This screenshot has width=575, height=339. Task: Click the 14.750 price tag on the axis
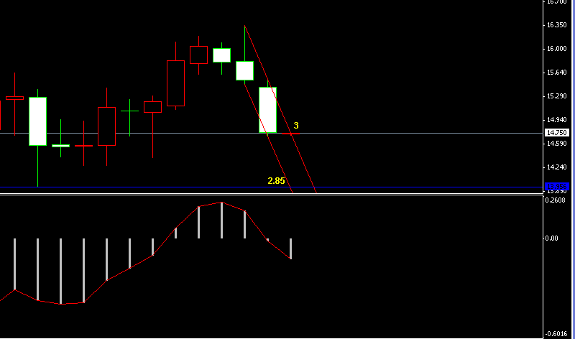pyautogui.click(x=557, y=133)
